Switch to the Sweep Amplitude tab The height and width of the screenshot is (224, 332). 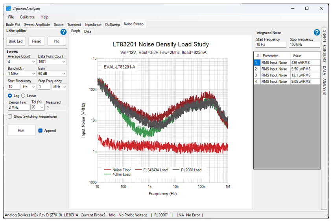click(x=37, y=24)
